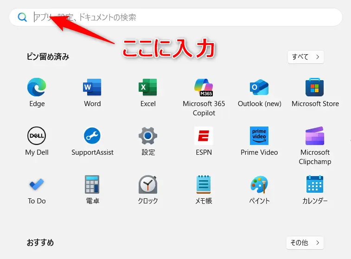Open the カレンダー calendar app
This screenshot has height=259, width=351.
click(314, 184)
